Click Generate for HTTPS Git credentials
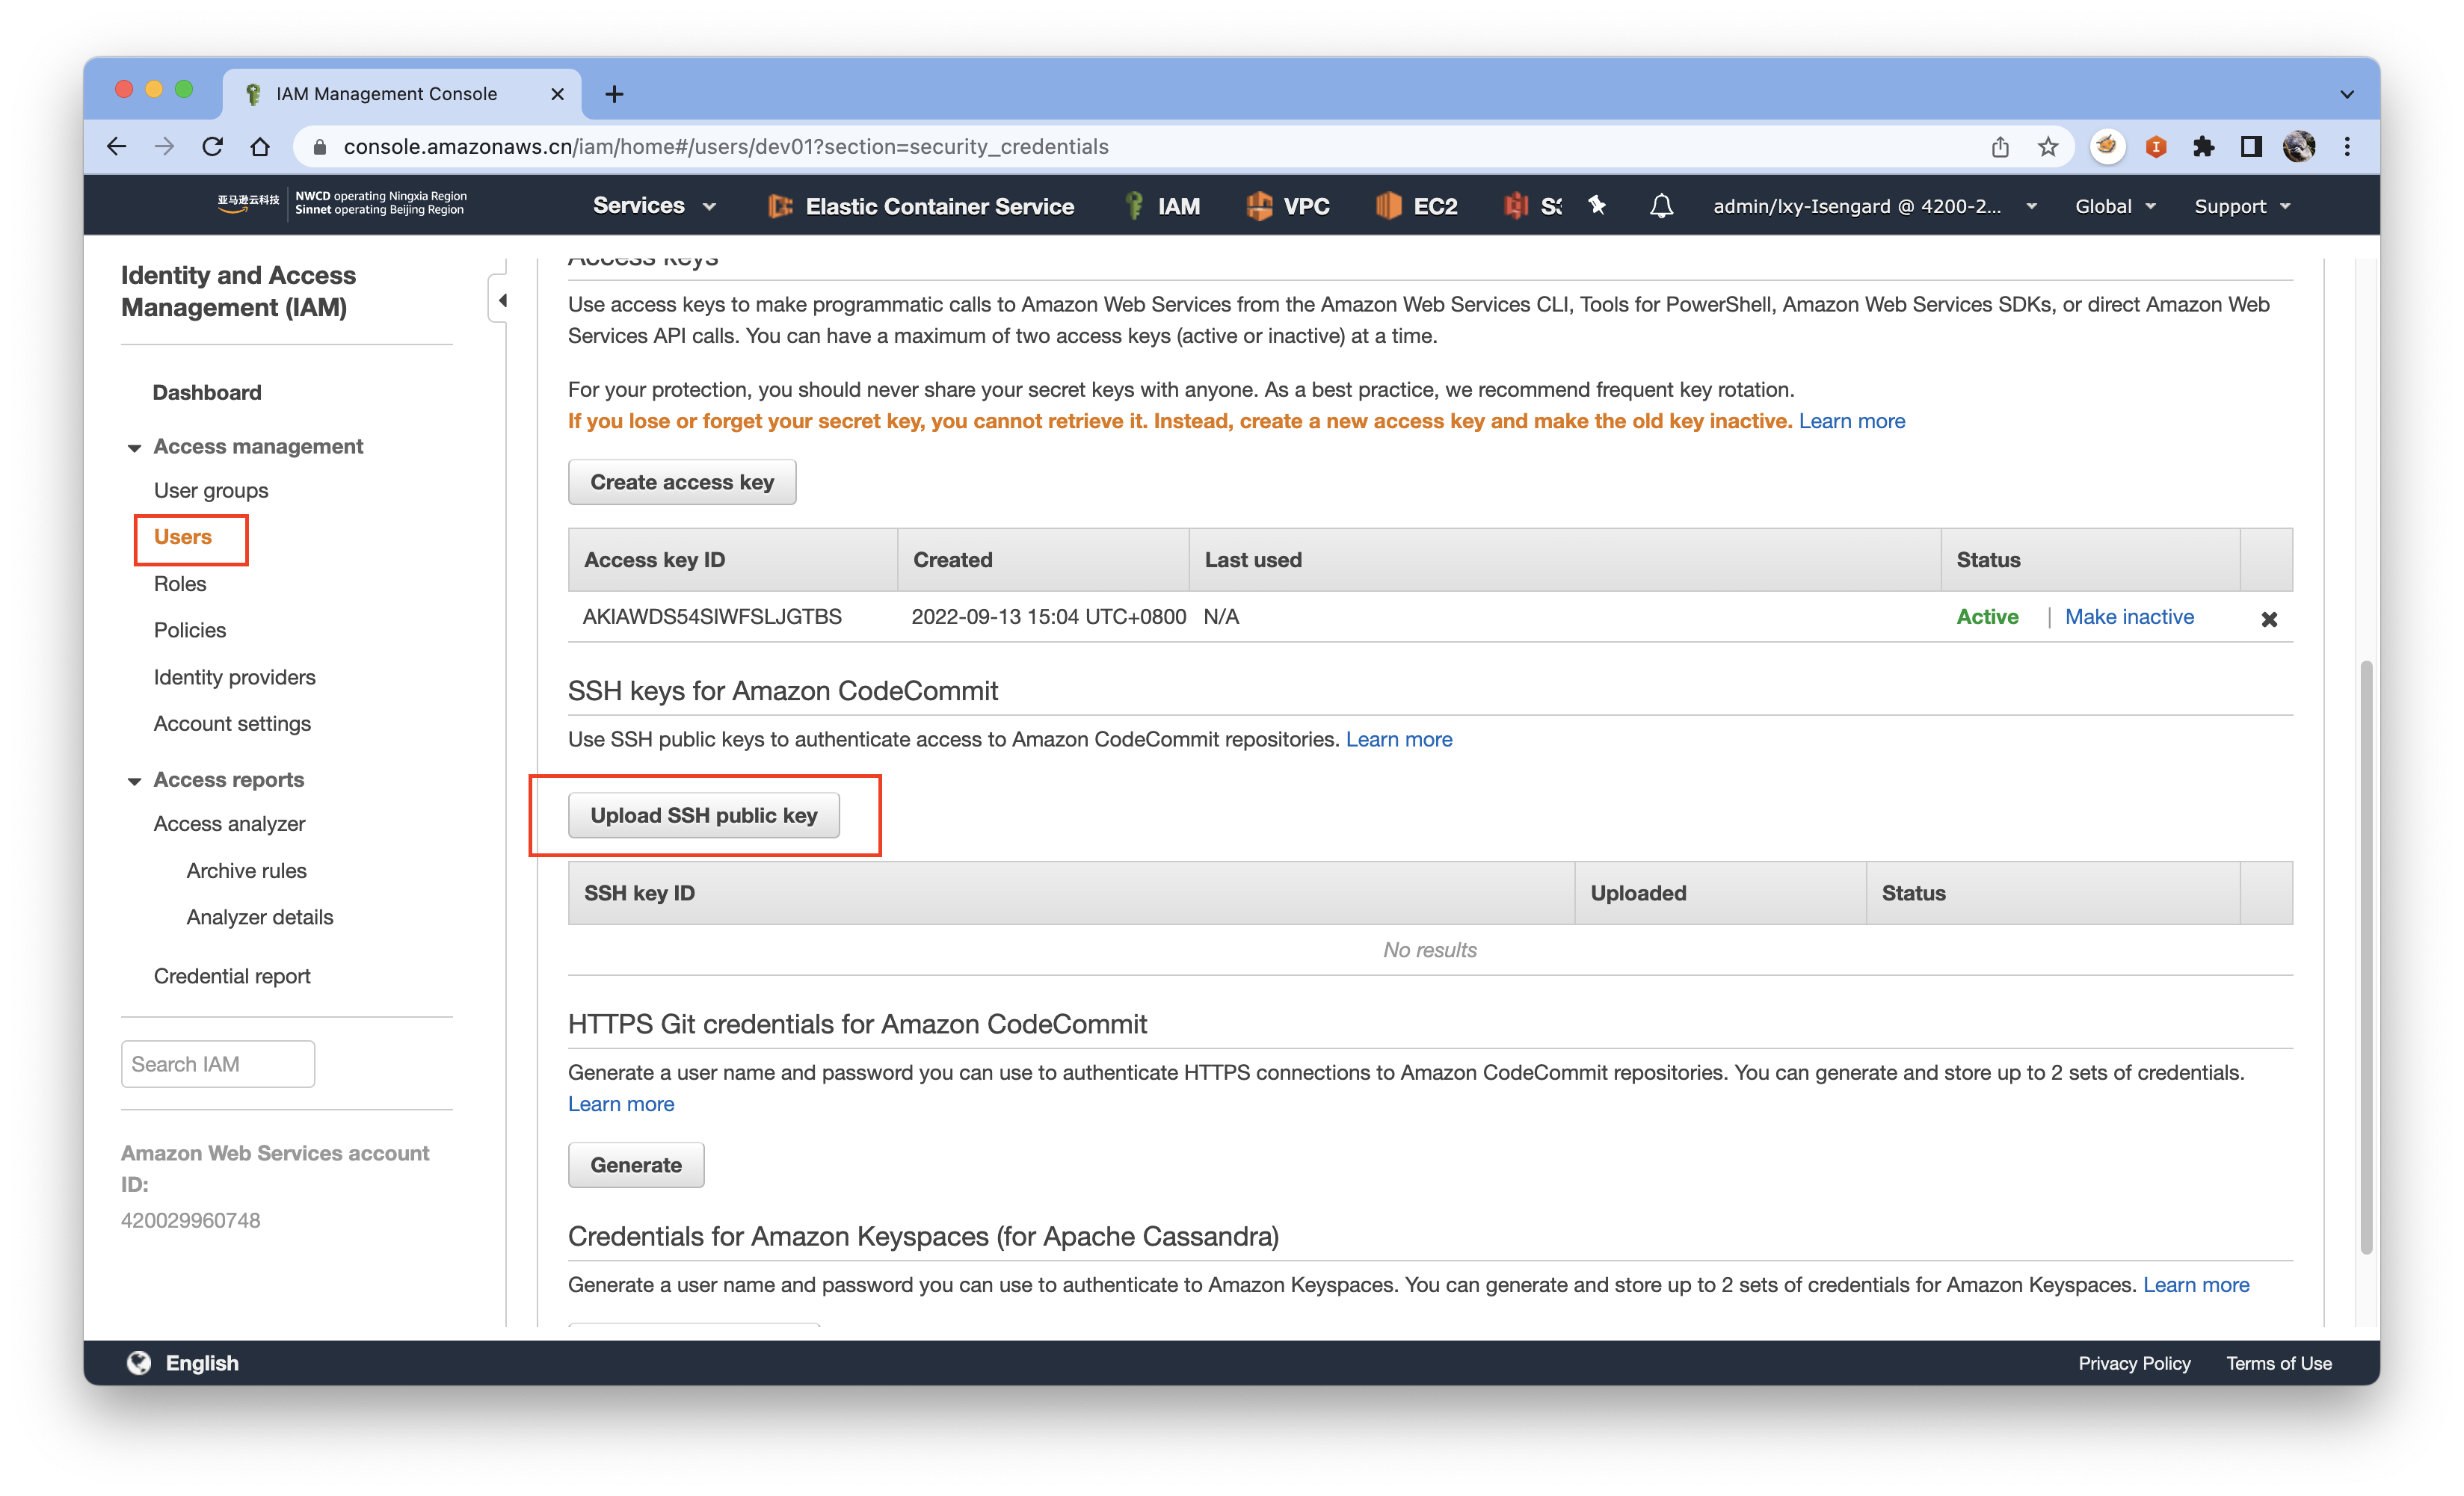 [636, 1165]
